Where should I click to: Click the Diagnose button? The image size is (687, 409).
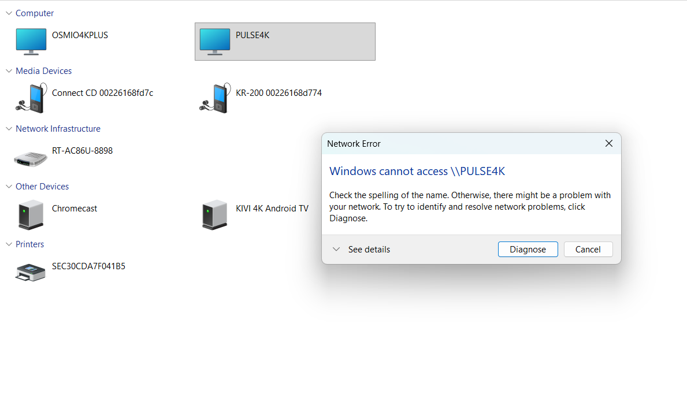click(x=528, y=249)
